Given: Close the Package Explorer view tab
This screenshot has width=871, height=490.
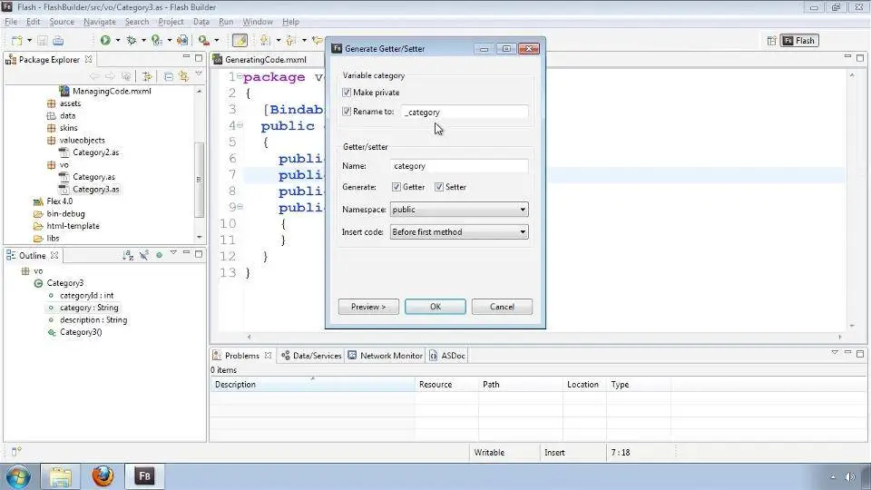Looking at the screenshot, I should point(88,59).
